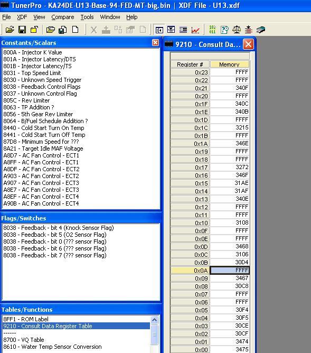Close the 9210 Consult Data window
Image resolution: width=311 pixels, height=353 pixels.
pos(248,44)
